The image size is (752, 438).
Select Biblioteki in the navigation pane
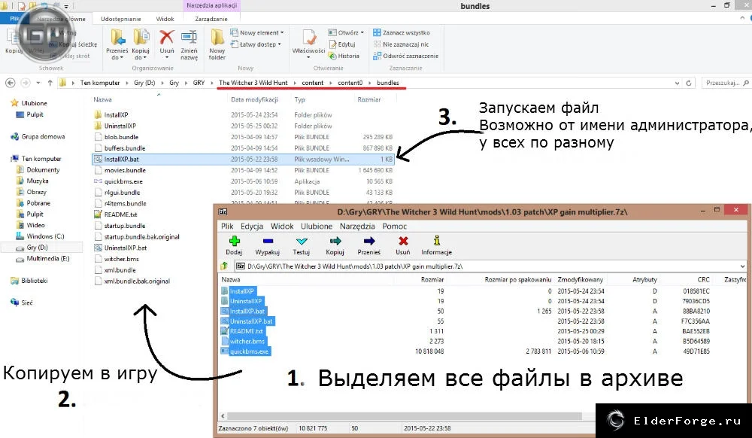click(34, 280)
